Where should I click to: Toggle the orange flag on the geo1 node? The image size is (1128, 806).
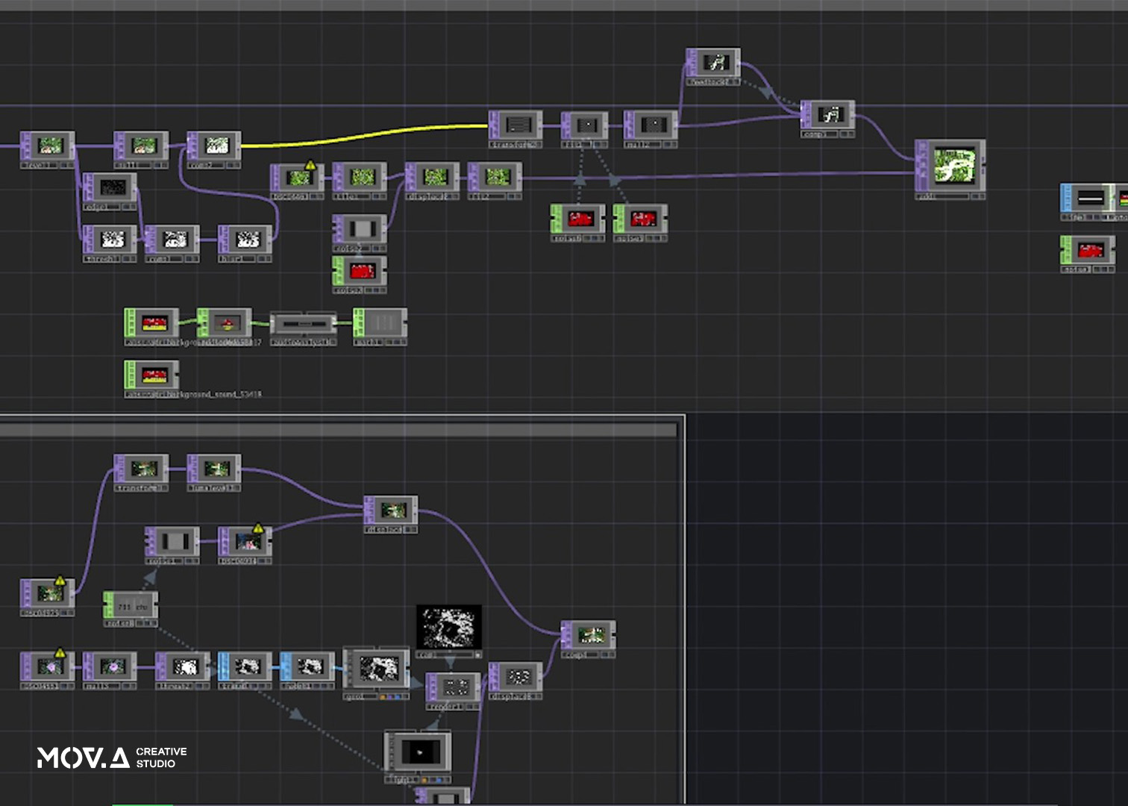click(383, 697)
